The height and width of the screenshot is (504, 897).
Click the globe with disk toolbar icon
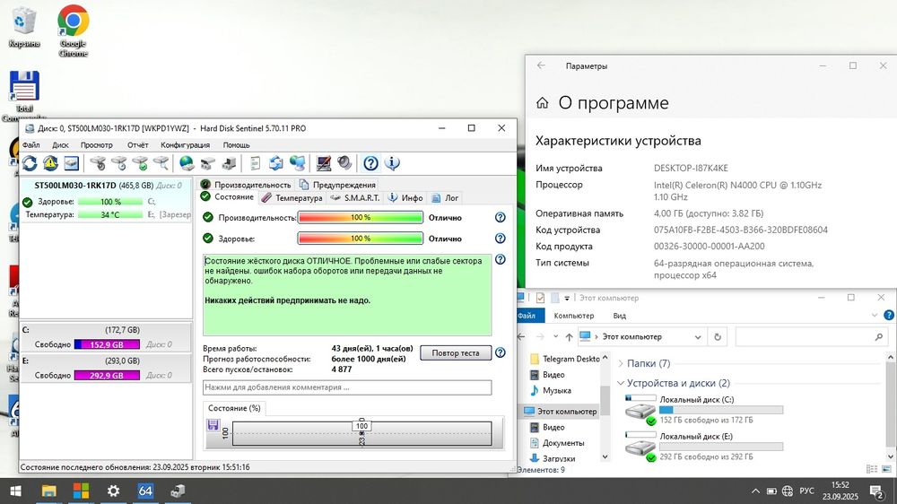187,163
